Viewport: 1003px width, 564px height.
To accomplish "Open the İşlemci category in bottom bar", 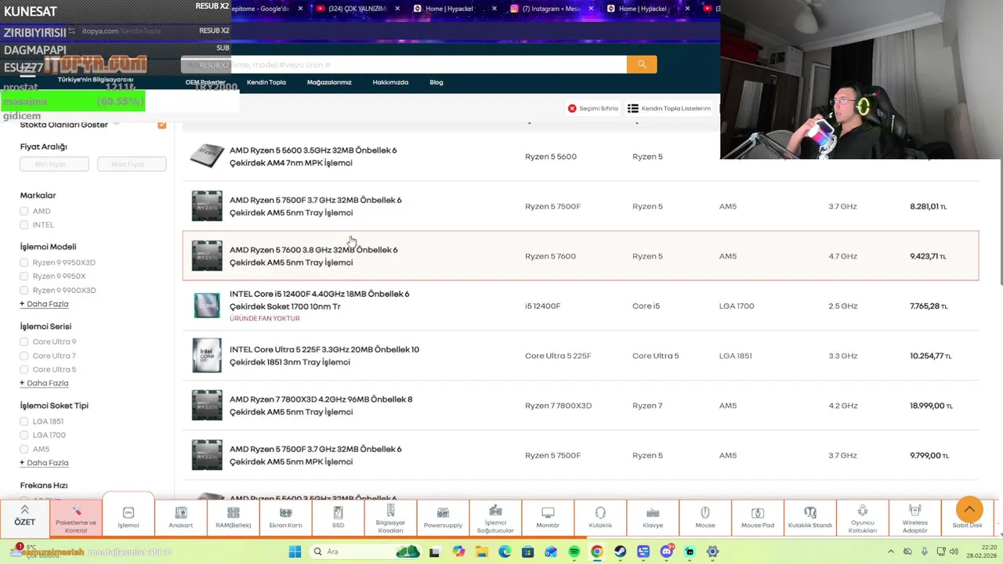I will click(129, 517).
